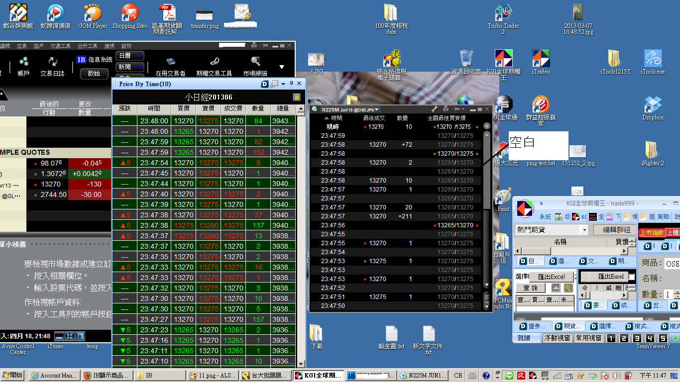Click the lock icon beside 小日經201306
Screen dimensions: 680x386
296,97
